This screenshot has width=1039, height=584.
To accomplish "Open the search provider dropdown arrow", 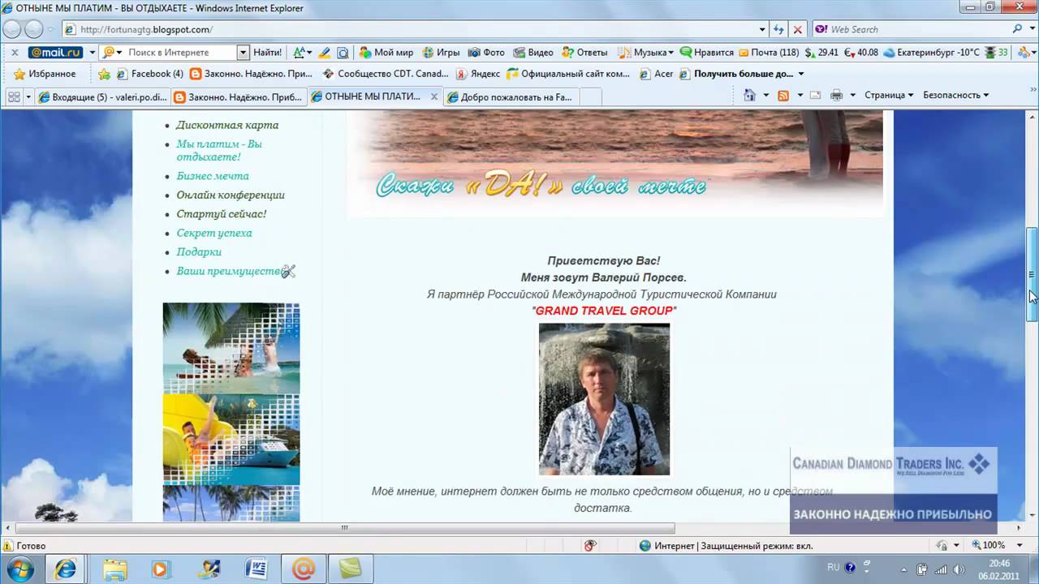I will pyautogui.click(x=1031, y=29).
